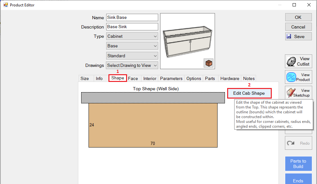This screenshot has width=317, height=184.
Task: Open the Base category dropdown
Action: (132, 46)
